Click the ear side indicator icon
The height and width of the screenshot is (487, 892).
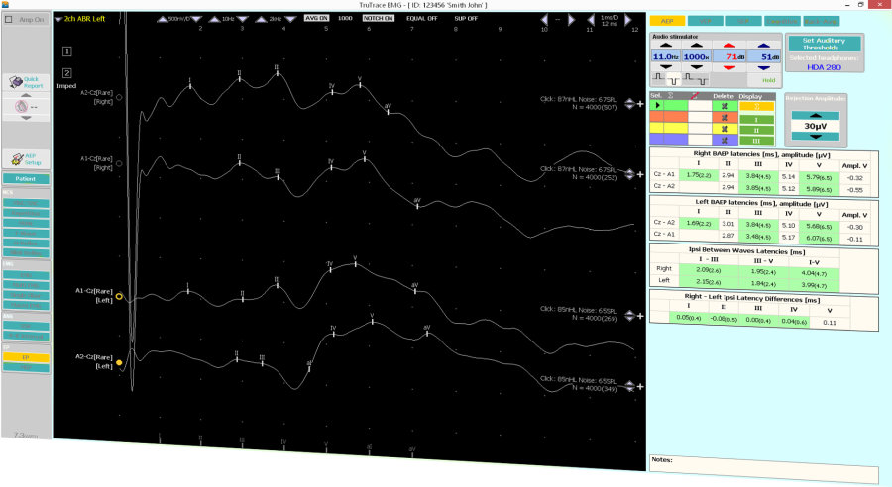tap(21, 106)
